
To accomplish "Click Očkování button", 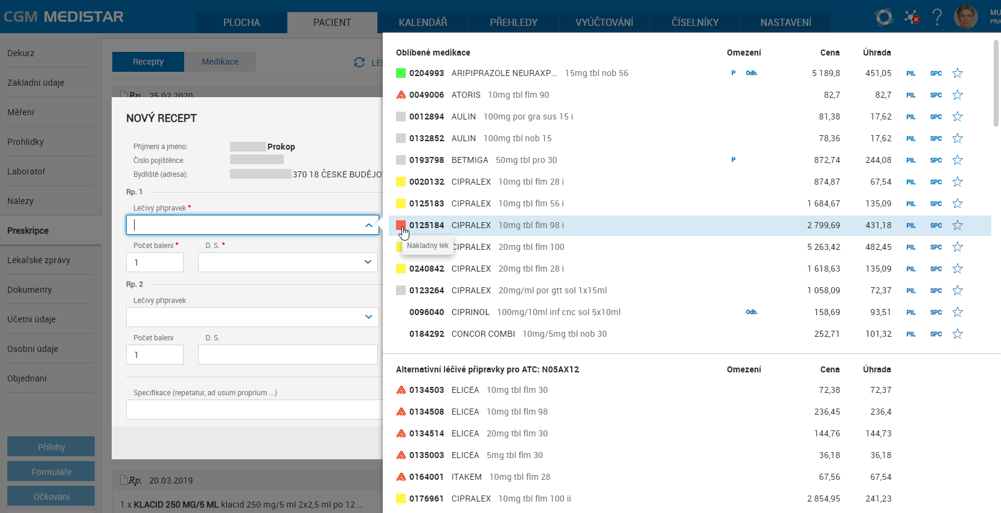I will tap(51, 496).
